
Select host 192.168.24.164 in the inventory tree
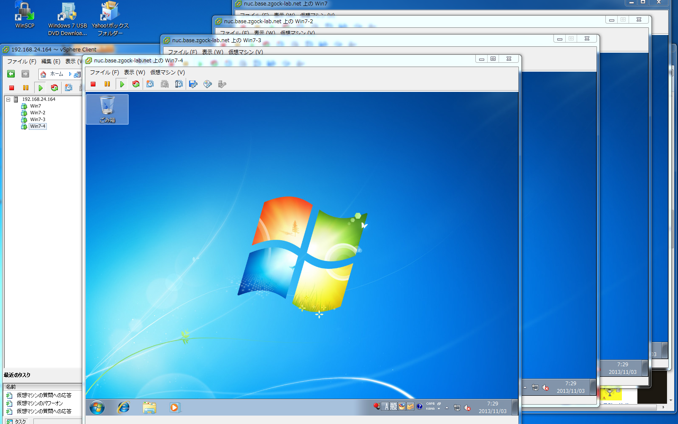(38, 99)
